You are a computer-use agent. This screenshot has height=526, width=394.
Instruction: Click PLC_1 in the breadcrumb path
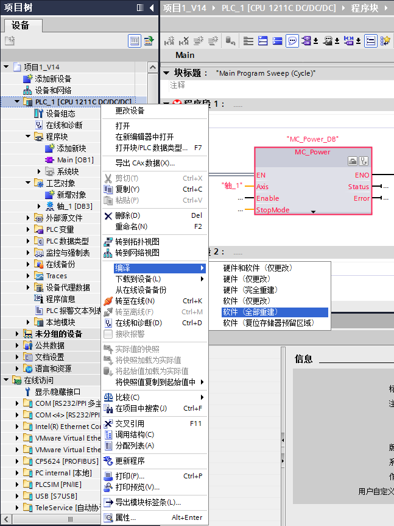(279, 8)
